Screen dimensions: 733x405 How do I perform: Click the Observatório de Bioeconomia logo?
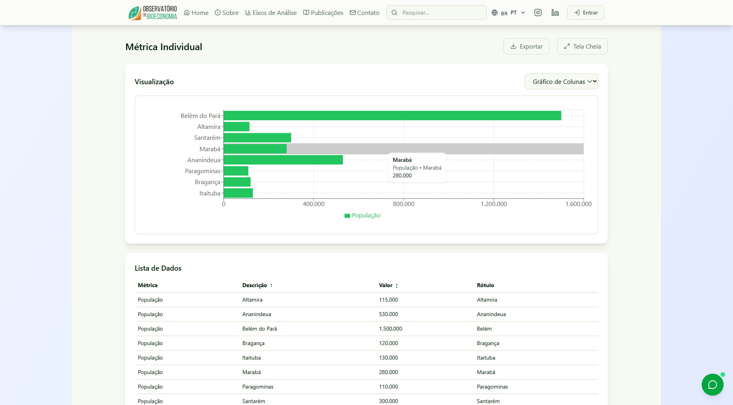(153, 13)
